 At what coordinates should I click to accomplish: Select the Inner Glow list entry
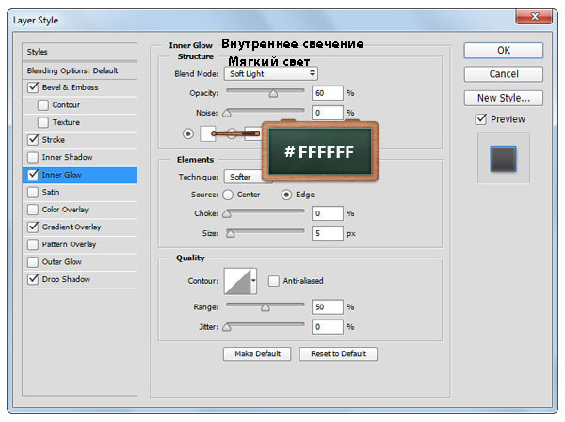click(x=79, y=175)
